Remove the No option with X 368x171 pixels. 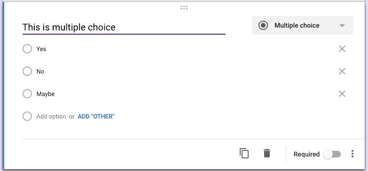point(342,71)
